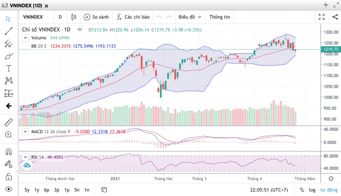Open the candlestick chart style selector
The image size is (341, 196).
click(74, 17)
